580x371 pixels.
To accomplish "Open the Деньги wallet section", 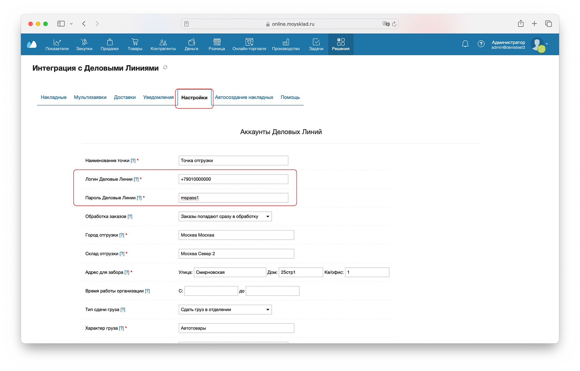I will [x=191, y=44].
